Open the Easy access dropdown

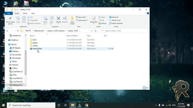coord(82,20)
